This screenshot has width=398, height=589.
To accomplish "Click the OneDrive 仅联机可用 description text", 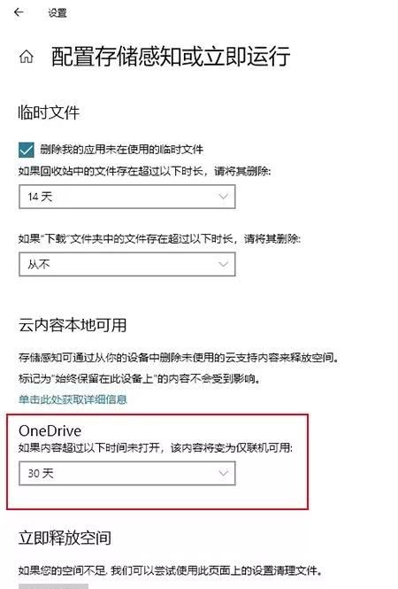I will coord(156,448).
